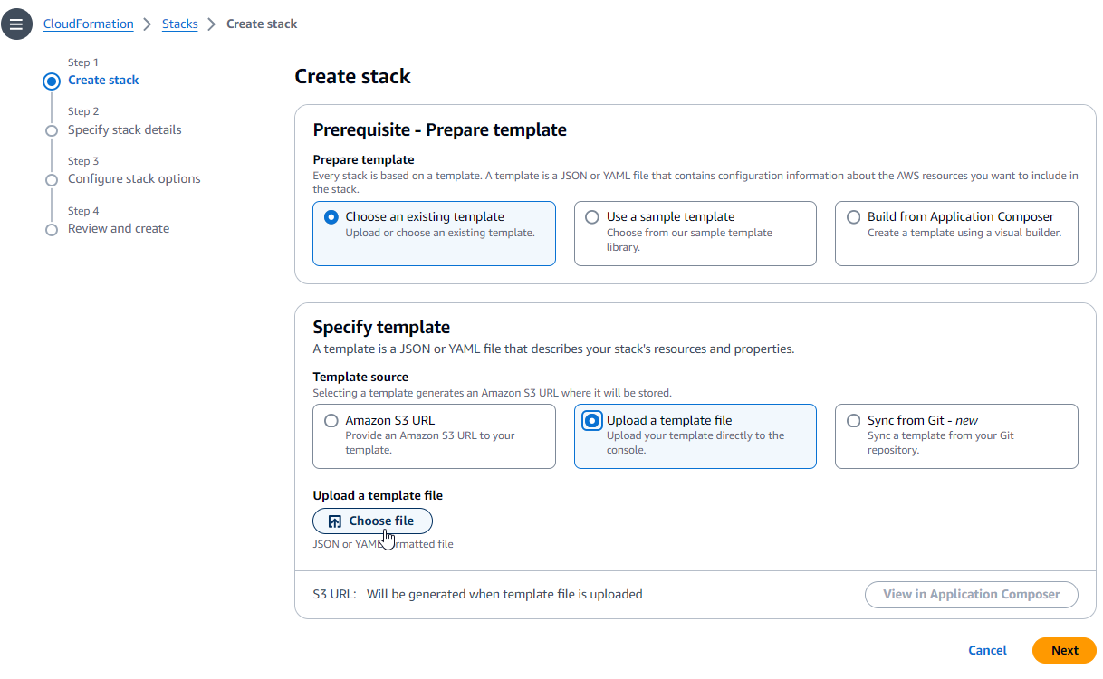
Task: Click the Step 2 step circle in sidebar
Action: click(x=52, y=130)
